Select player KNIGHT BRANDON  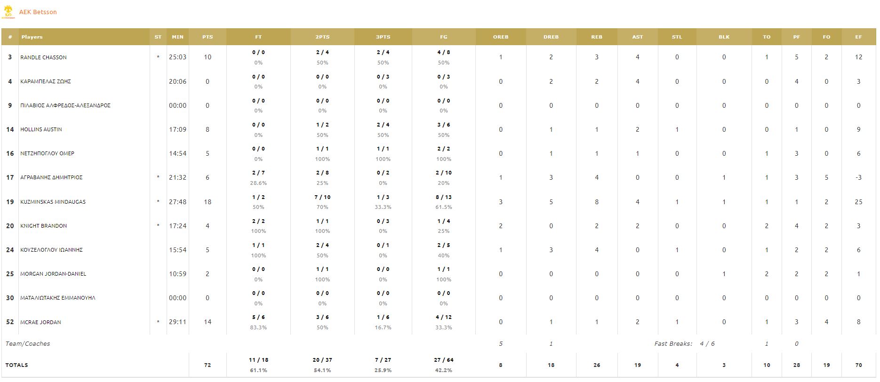coord(43,226)
